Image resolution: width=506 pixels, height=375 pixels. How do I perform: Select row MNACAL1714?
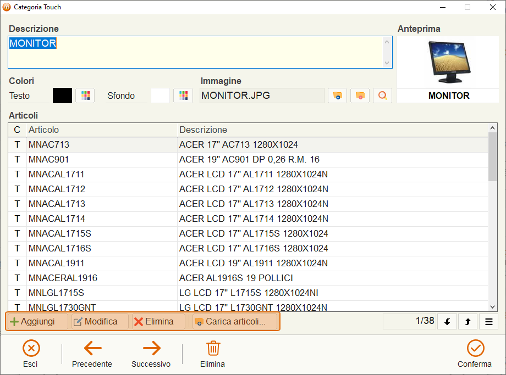(248, 219)
